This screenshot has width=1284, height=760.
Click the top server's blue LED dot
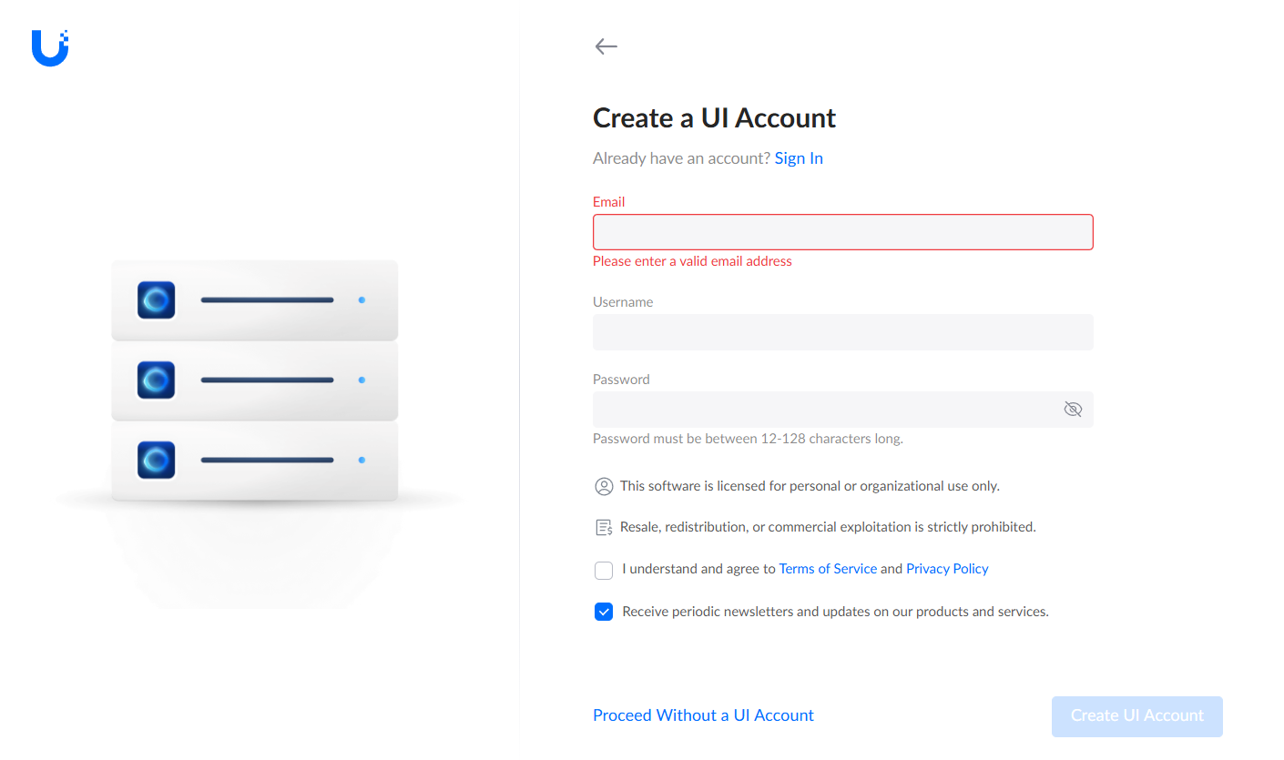point(362,299)
